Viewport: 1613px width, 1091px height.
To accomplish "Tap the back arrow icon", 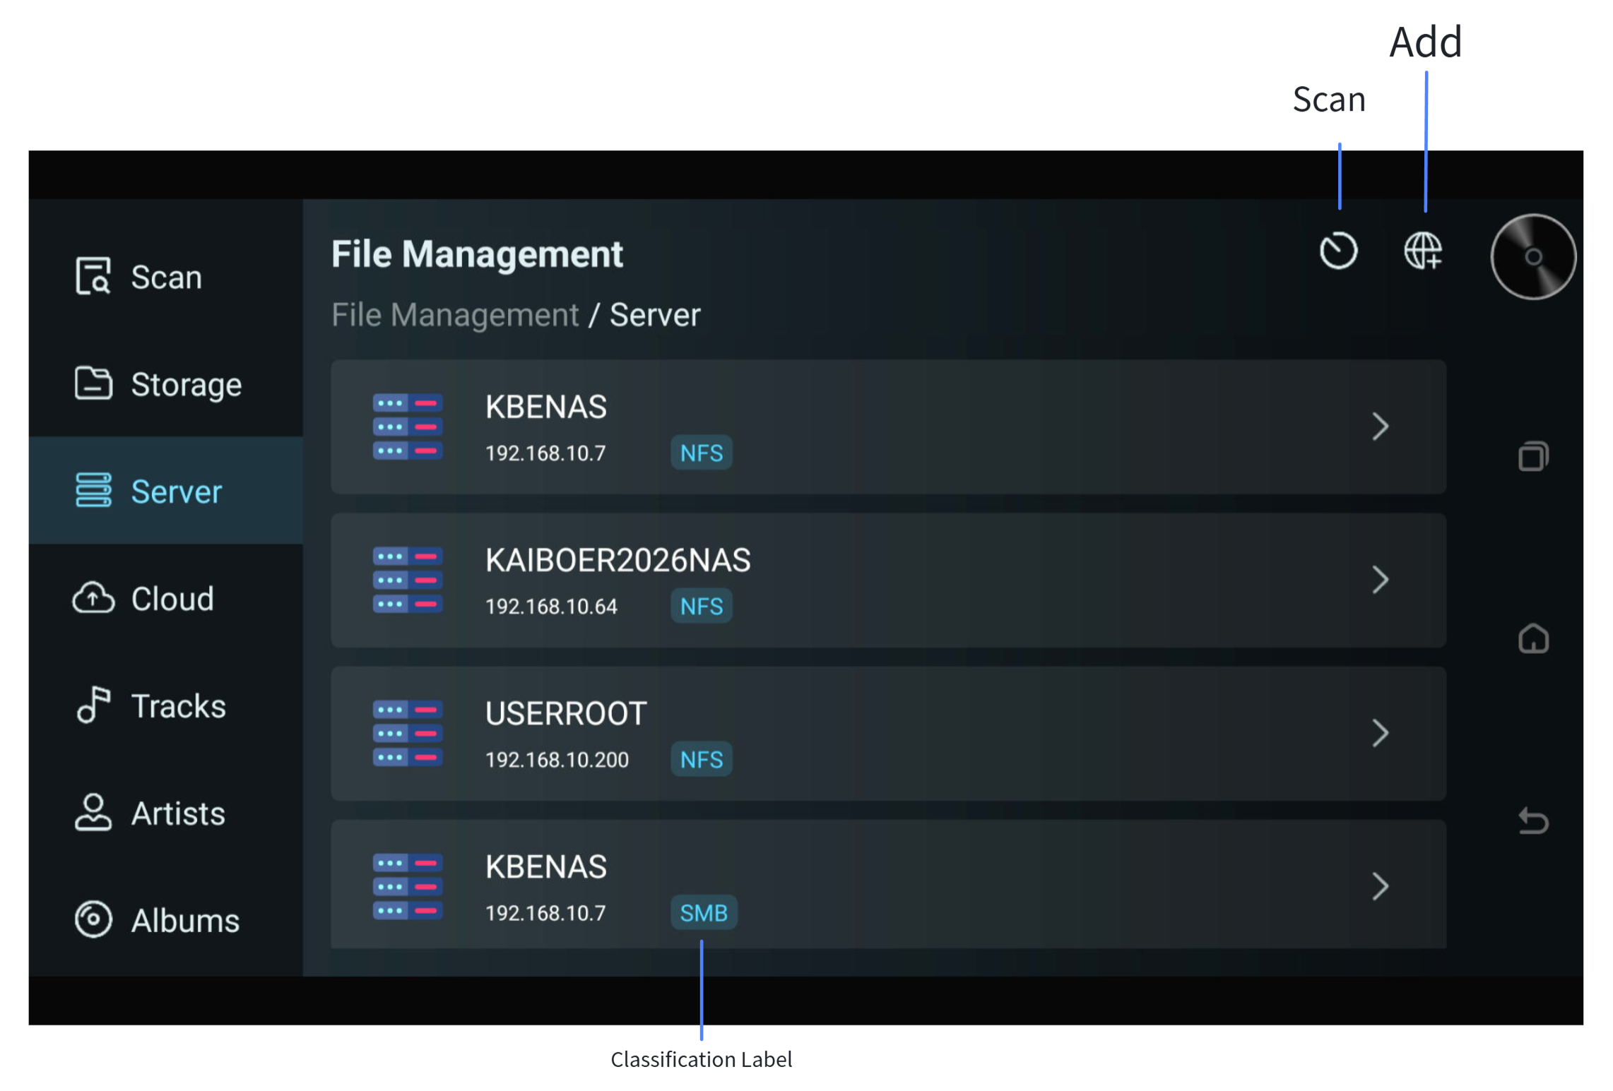I will tap(1532, 821).
